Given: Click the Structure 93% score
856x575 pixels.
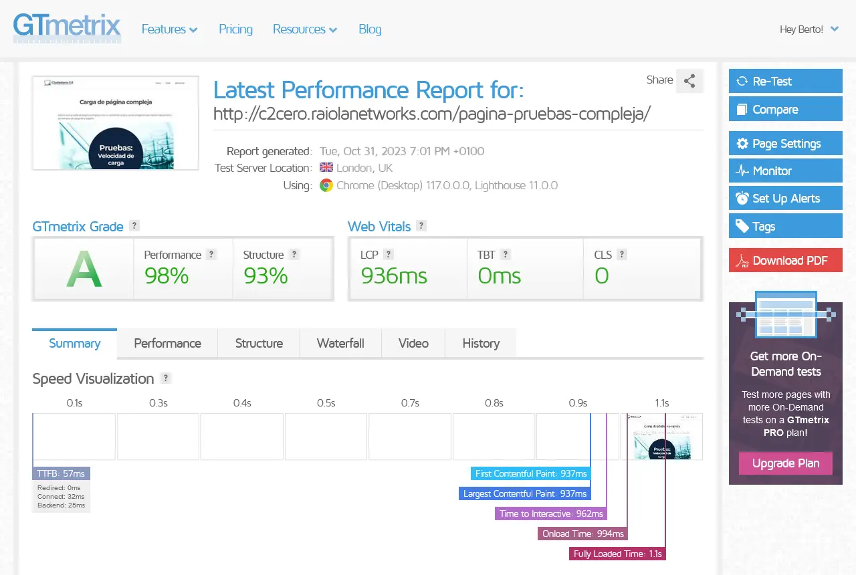Looking at the screenshot, I should (265, 275).
